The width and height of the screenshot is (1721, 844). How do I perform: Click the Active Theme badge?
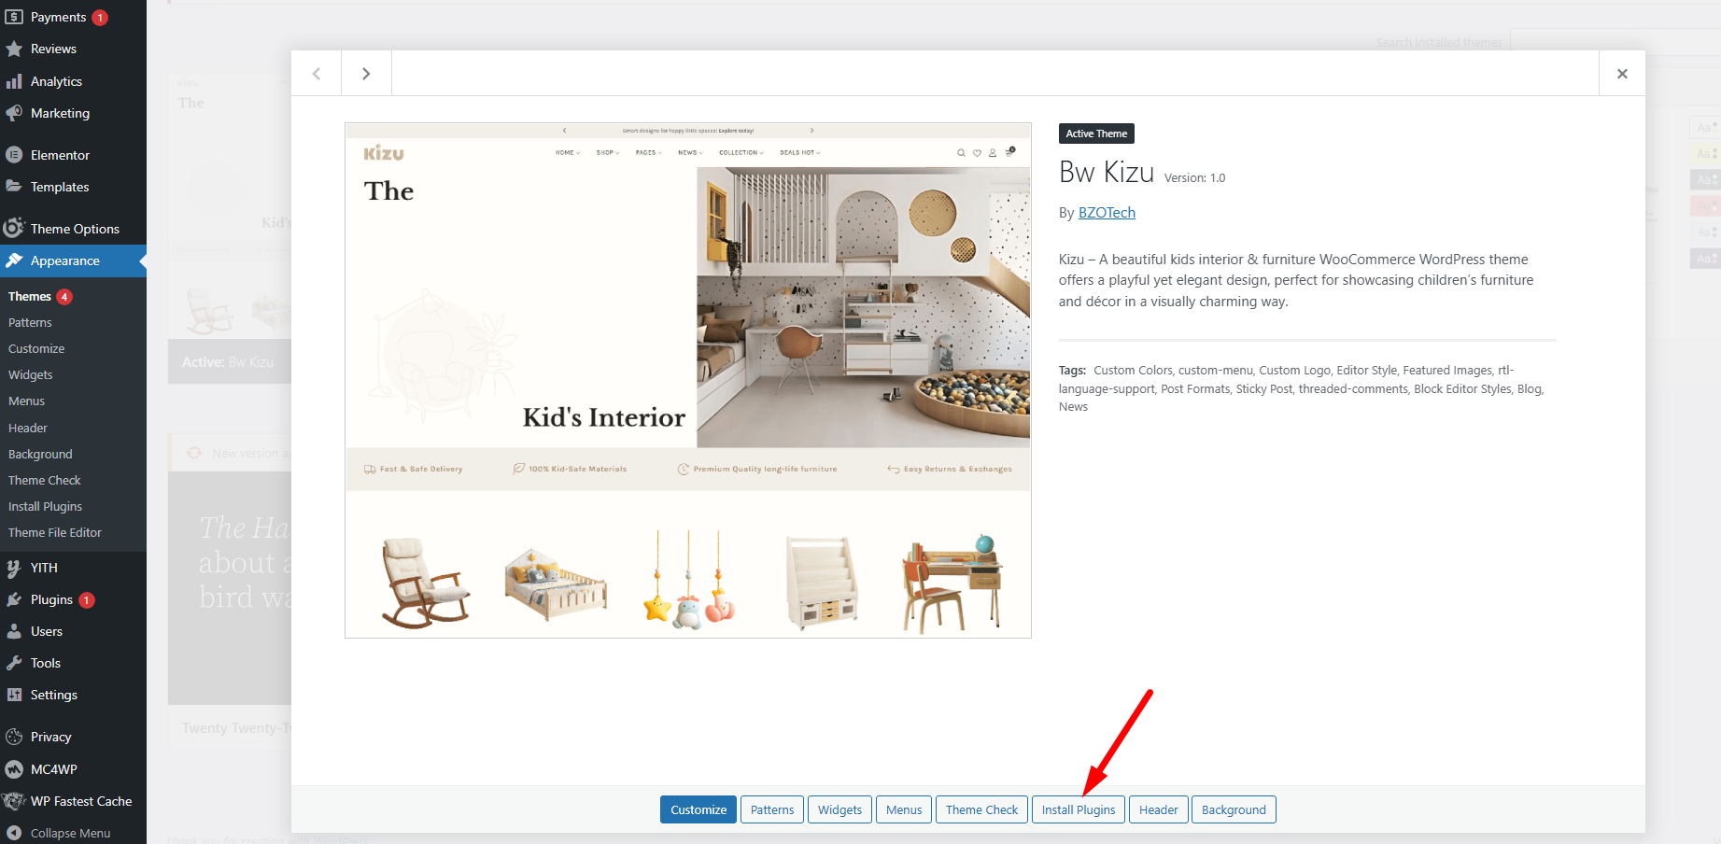pos(1096,134)
